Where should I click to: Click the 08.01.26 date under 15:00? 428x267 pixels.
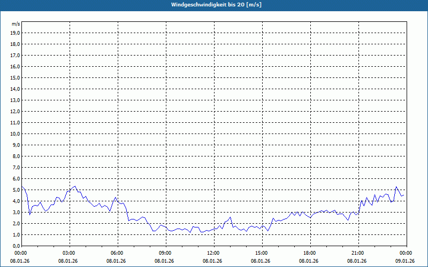click(x=261, y=261)
